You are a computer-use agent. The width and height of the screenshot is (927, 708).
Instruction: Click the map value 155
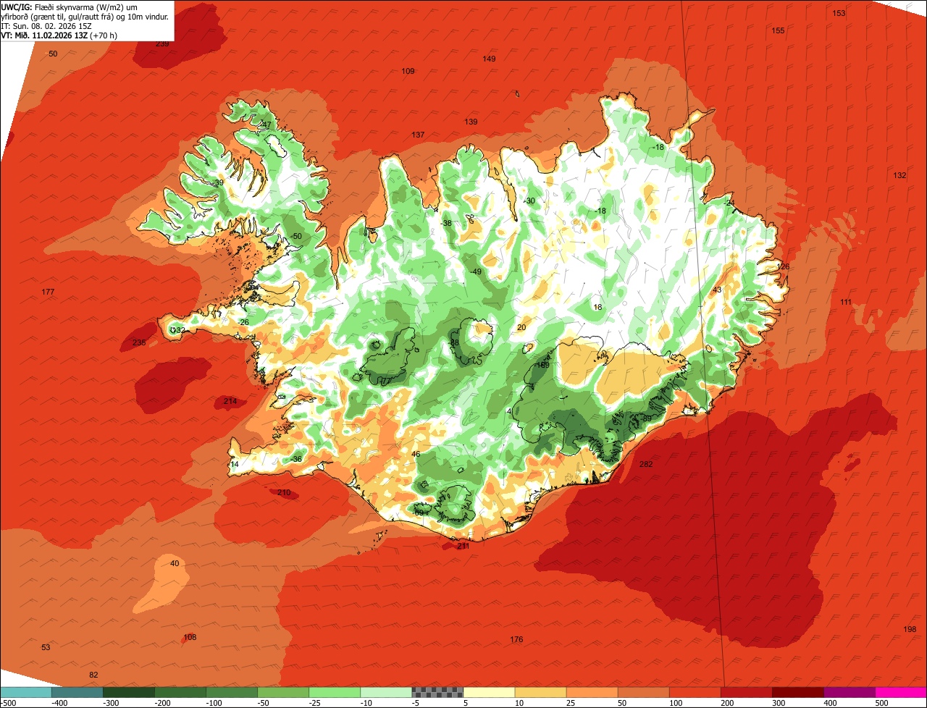click(x=778, y=30)
